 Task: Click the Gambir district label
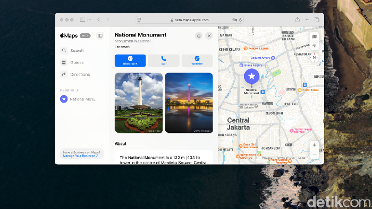pyautogui.click(x=267, y=103)
